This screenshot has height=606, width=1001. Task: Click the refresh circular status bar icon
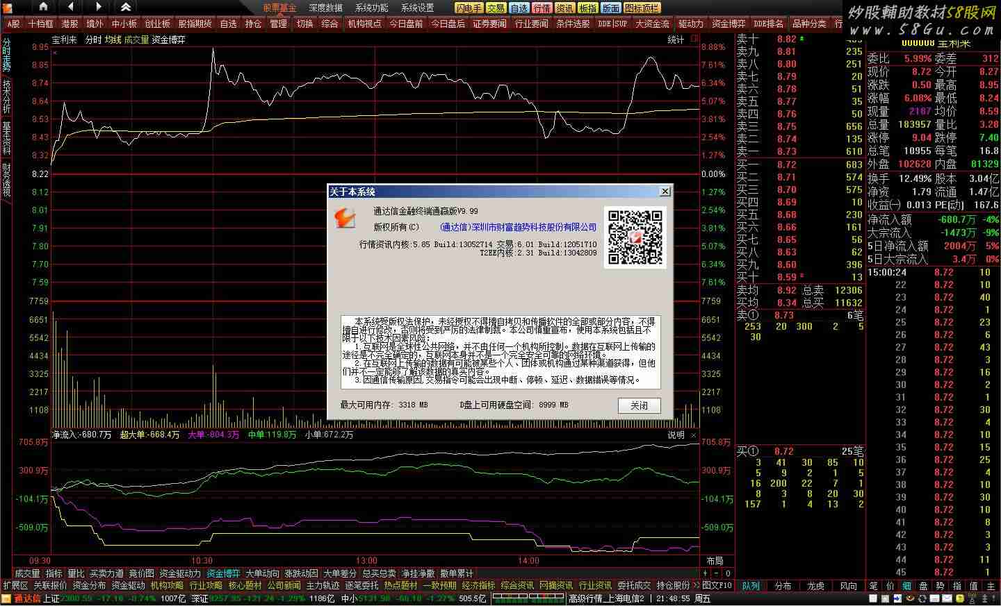[923, 598]
